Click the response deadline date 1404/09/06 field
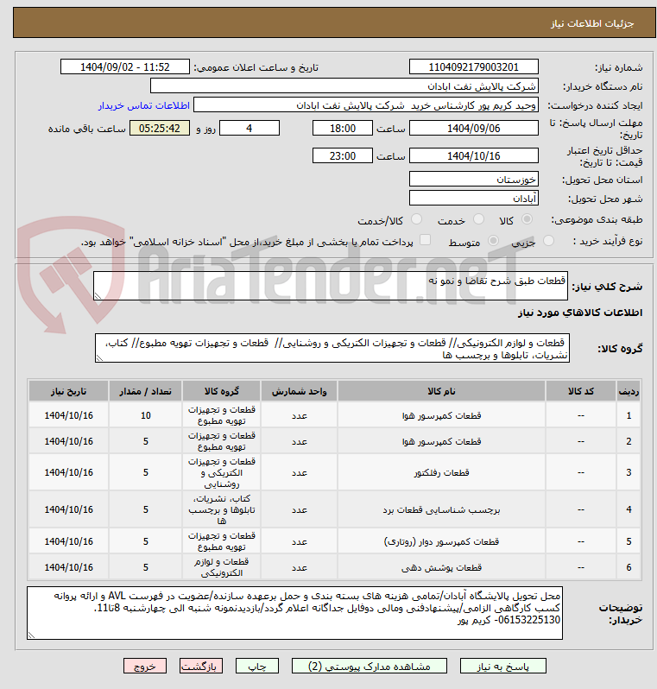This screenshot has width=657, height=689. click(473, 129)
